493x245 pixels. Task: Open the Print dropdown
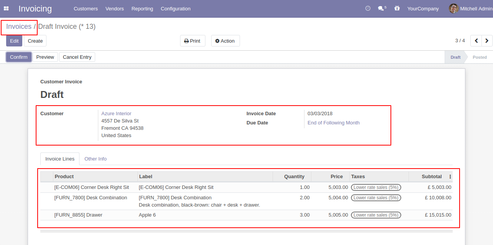tap(192, 41)
